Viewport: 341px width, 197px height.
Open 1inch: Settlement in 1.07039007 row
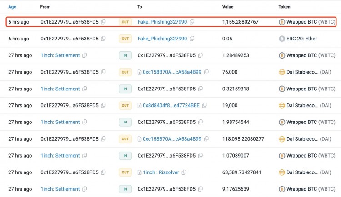point(60,156)
